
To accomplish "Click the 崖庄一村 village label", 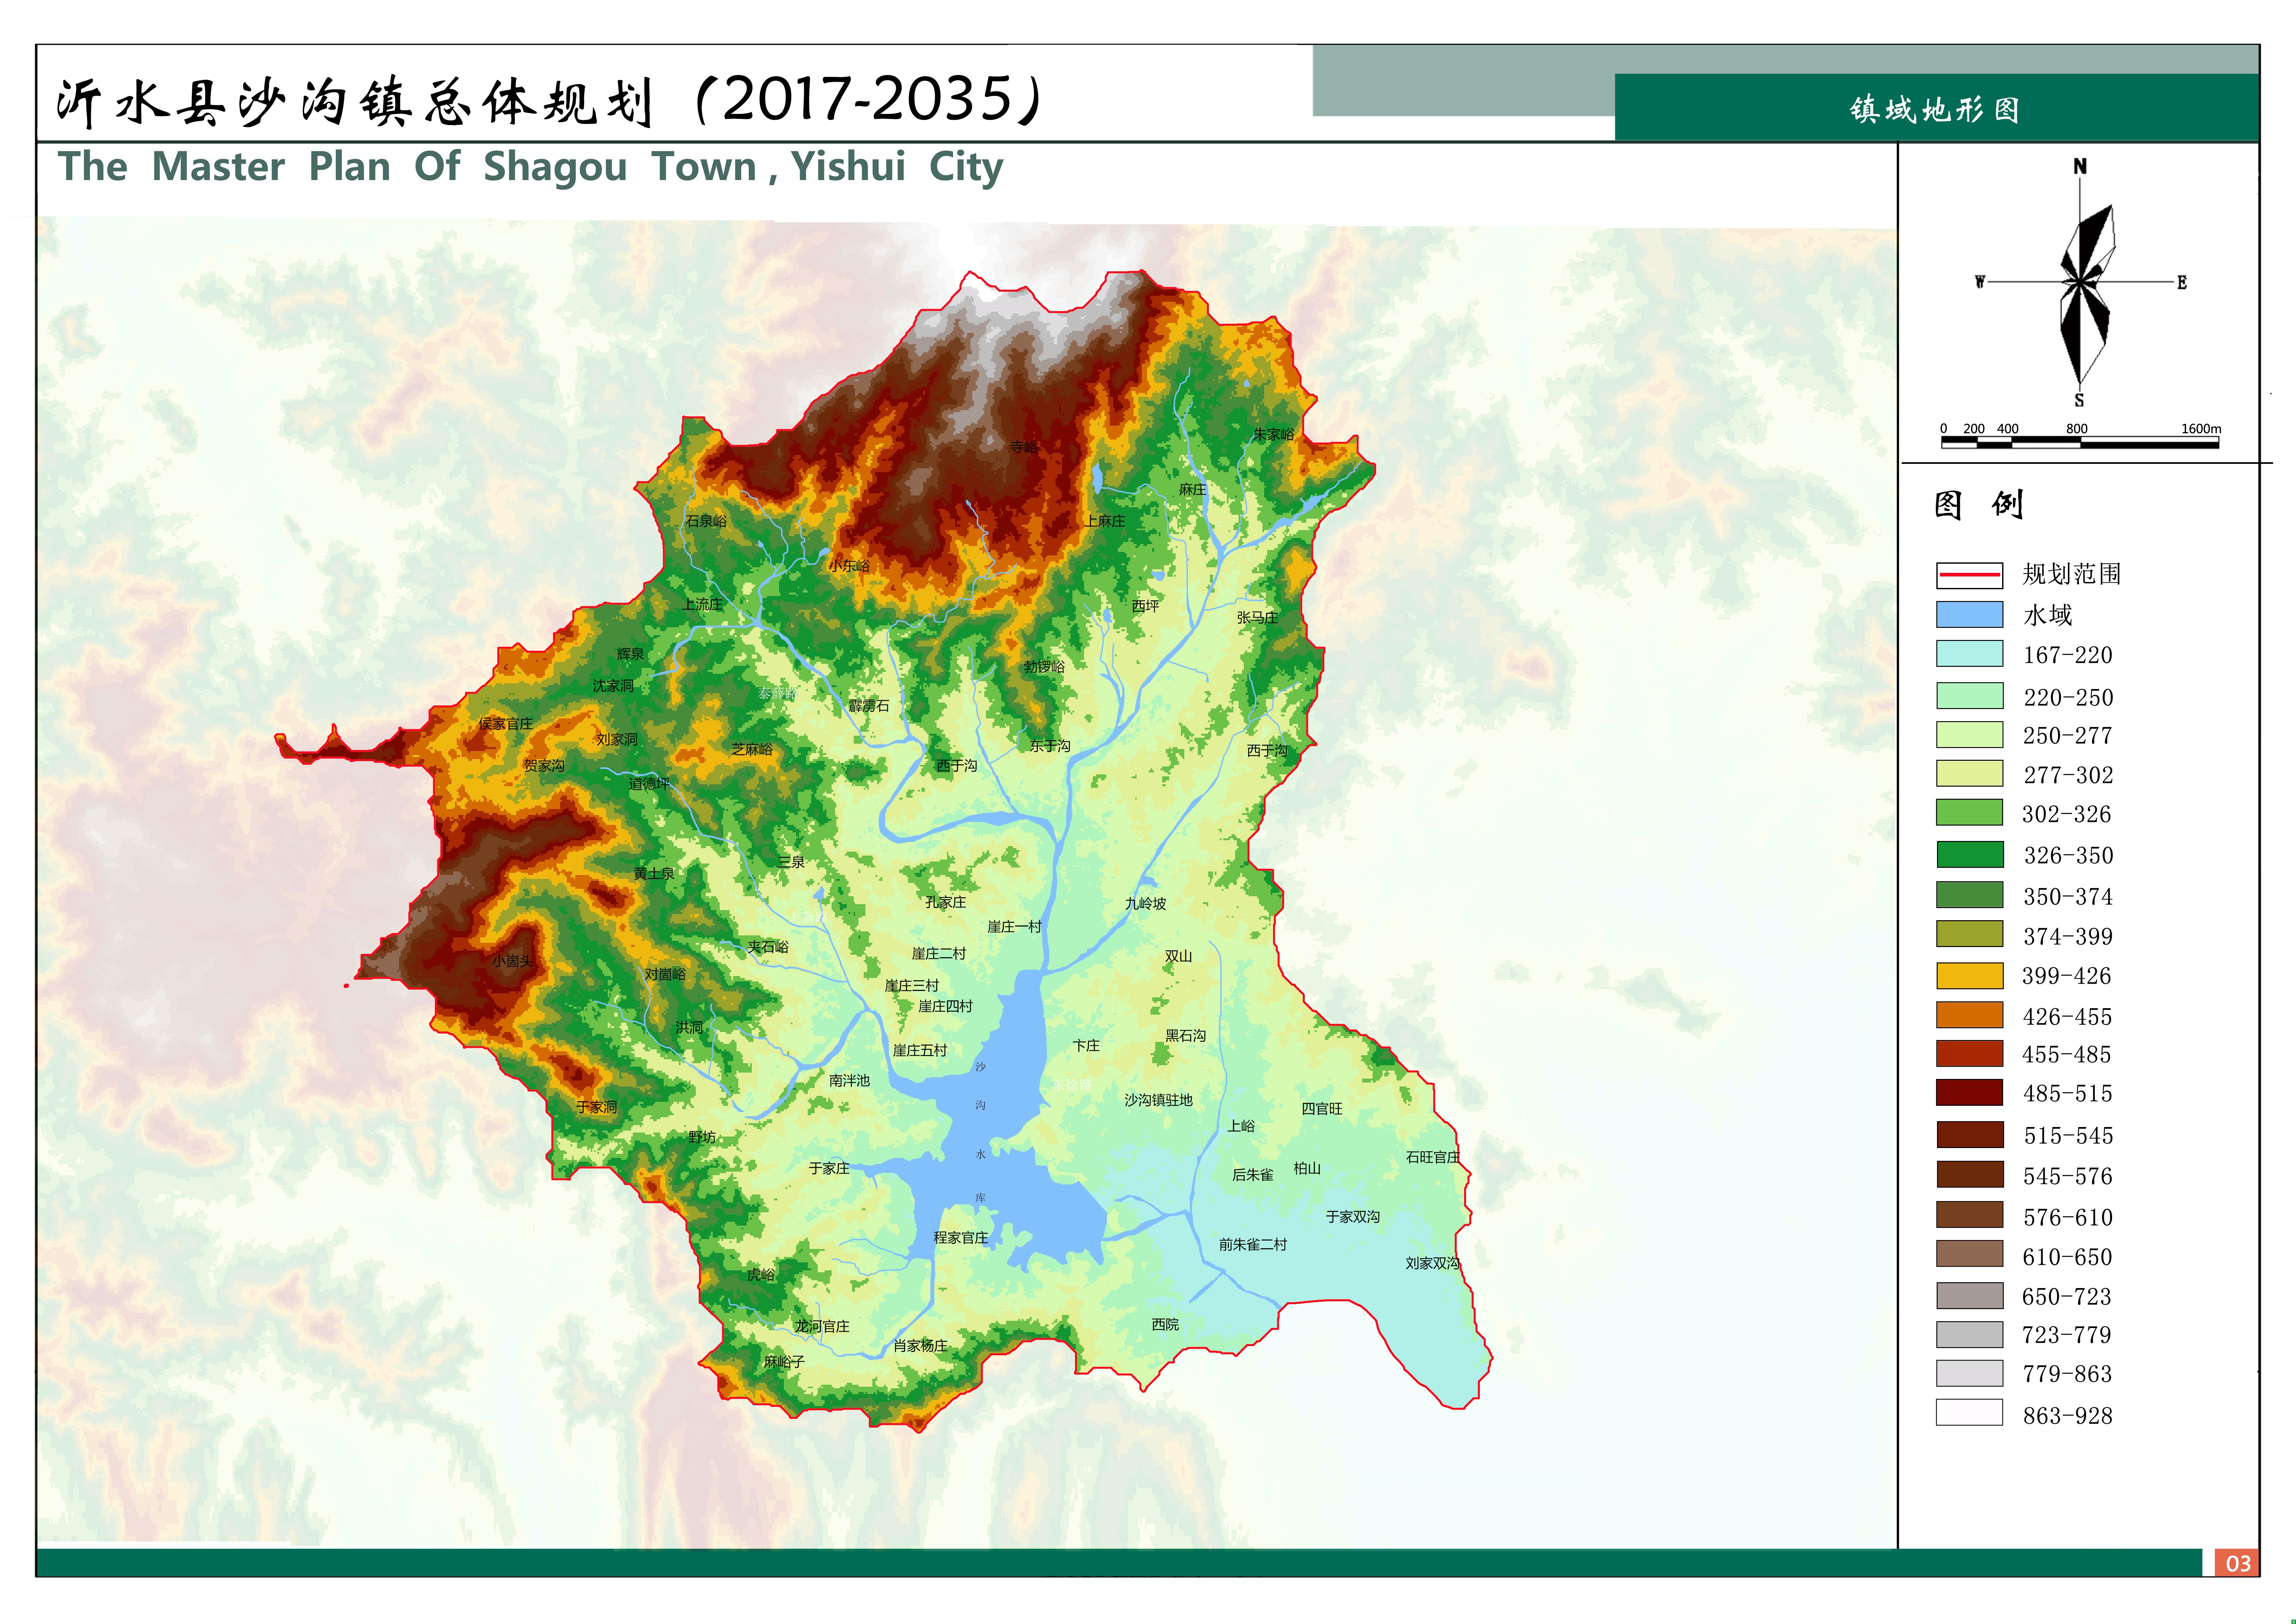I will point(1015,926).
